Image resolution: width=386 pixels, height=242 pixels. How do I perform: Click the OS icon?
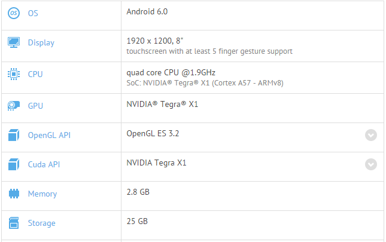click(x=14, y=13)
